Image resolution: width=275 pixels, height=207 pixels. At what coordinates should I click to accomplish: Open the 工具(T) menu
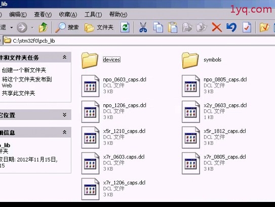(93, 14)
